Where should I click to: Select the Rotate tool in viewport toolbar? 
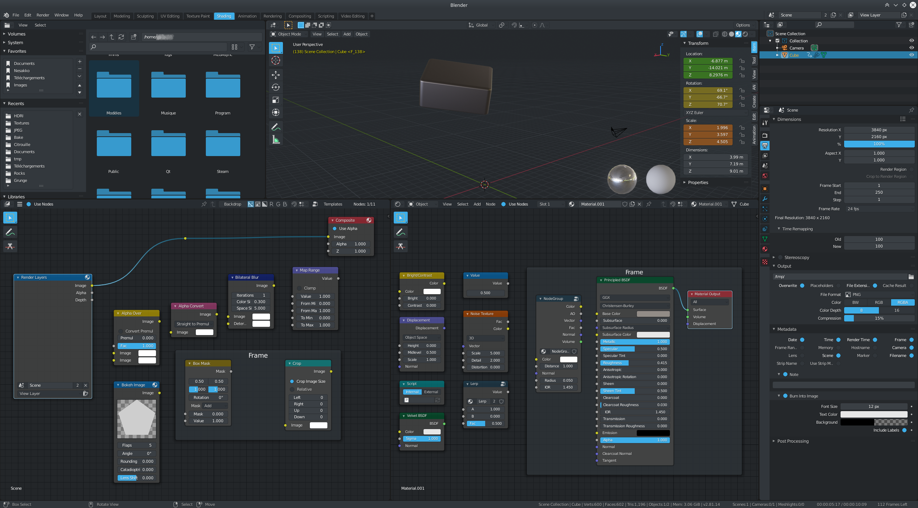click(275, 87)
